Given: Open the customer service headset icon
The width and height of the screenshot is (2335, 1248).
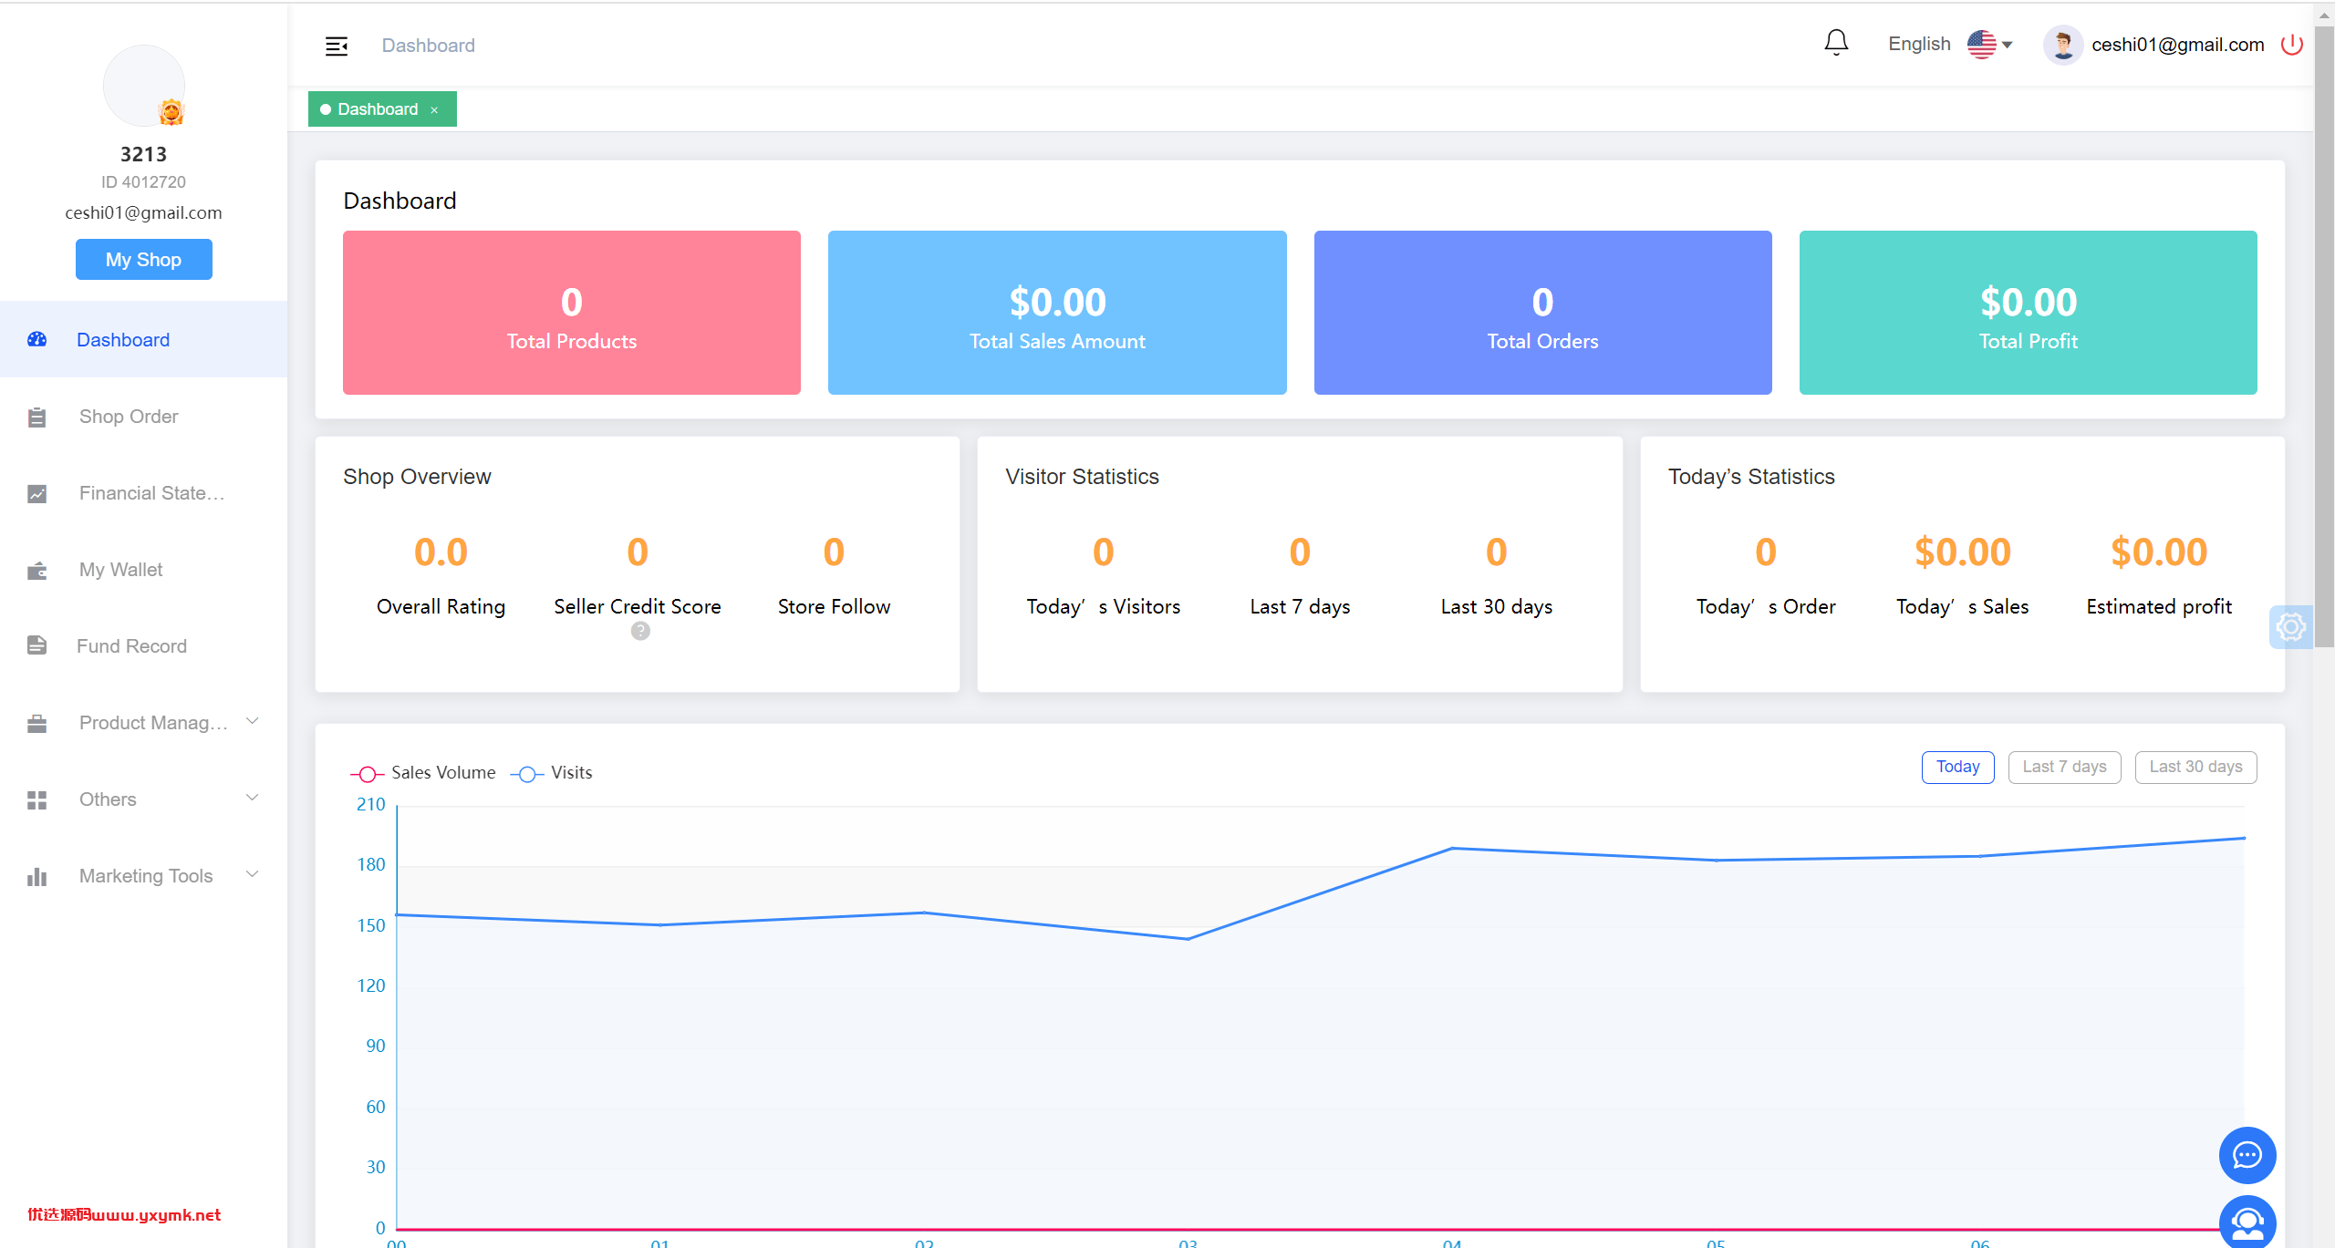Looking at the screenshot, I should [2247, 1222].
